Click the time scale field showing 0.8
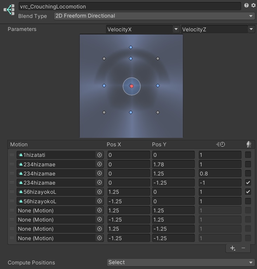Viewport: 257px width, 269px height. [220, 173]
